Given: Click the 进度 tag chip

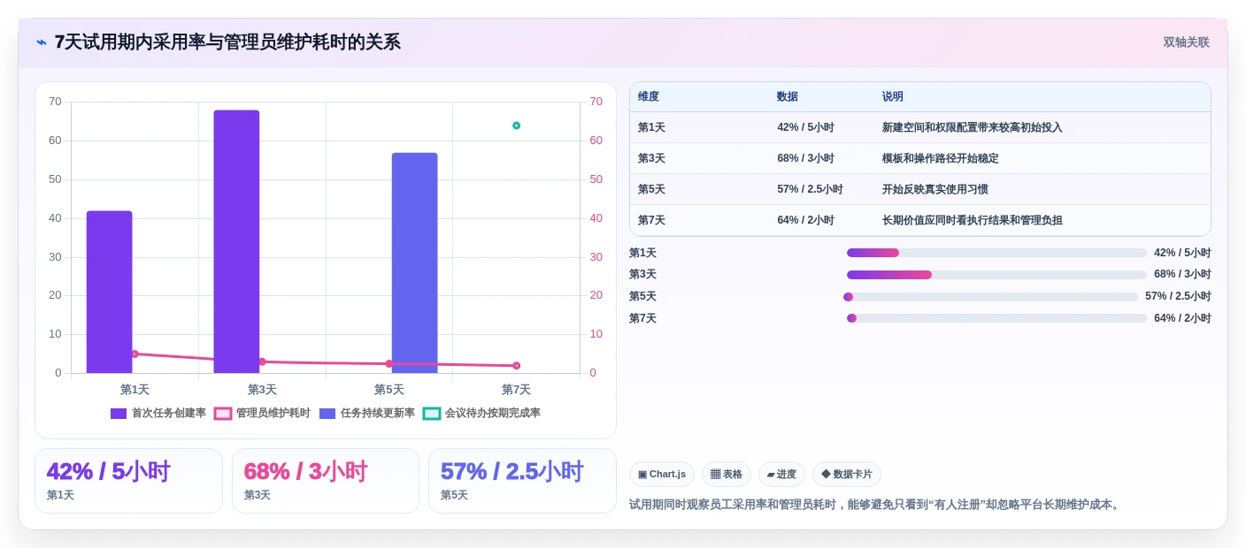Looking at the screenshot, I should coord(781,474).
